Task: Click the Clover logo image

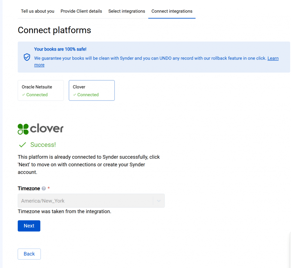Action: (x=41, y=129)
